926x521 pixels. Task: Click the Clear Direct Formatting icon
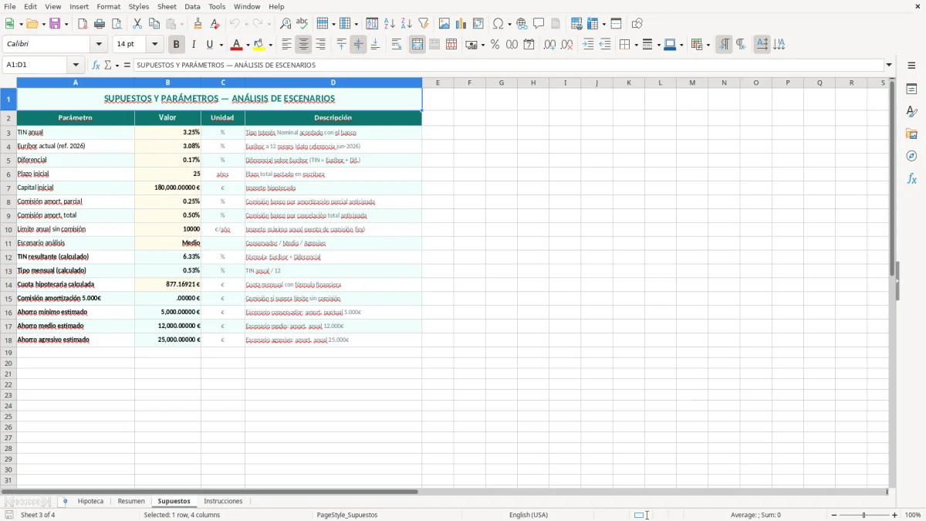point(215,24)
